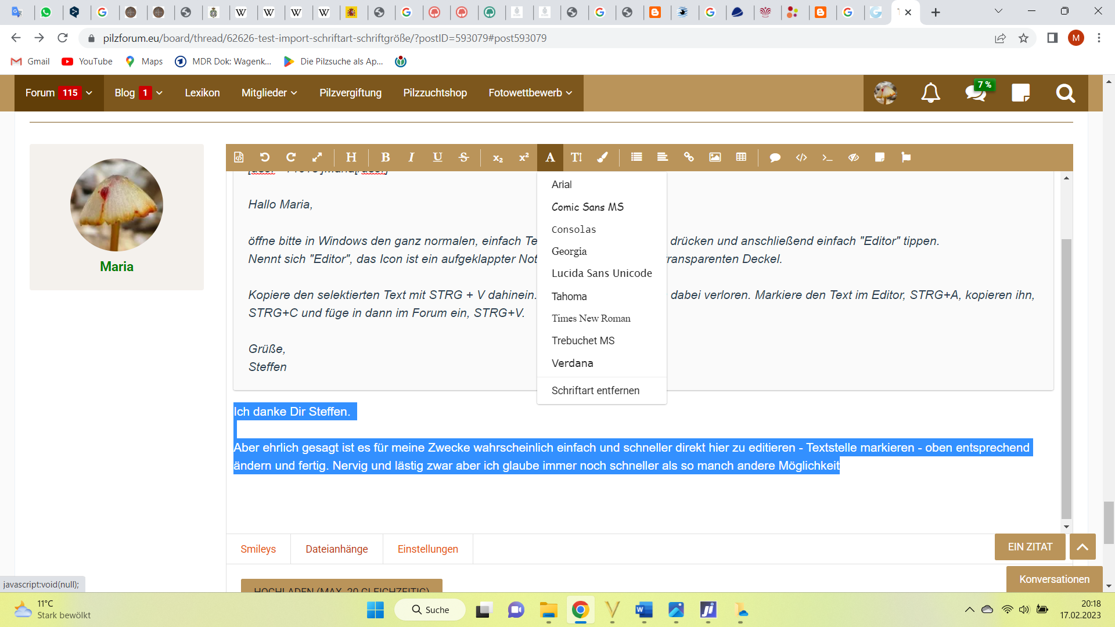1115x627 pixels.
Task: Click the EIN ZITAT button
Action: 1030,547
